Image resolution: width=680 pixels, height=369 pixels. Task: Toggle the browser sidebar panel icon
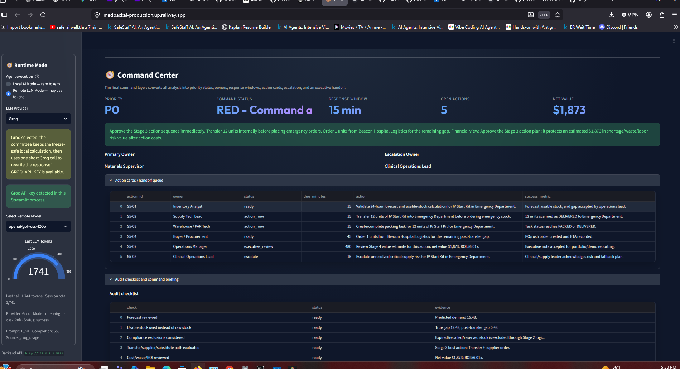[x=4, y=15]
